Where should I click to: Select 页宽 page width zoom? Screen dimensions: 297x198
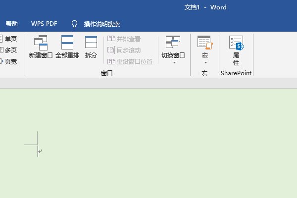8,61
